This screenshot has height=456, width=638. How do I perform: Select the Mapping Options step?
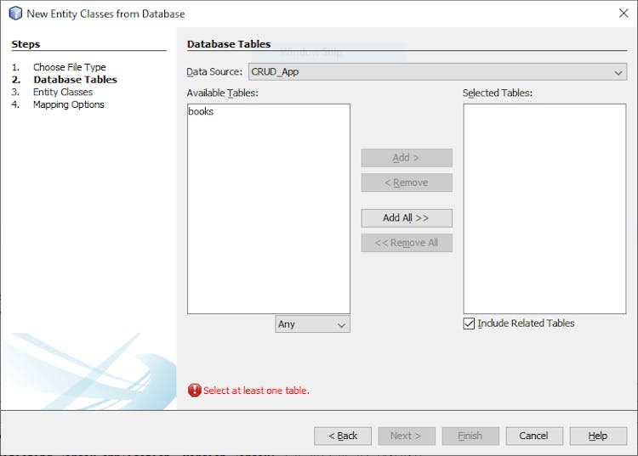click(x=68, y=104)
